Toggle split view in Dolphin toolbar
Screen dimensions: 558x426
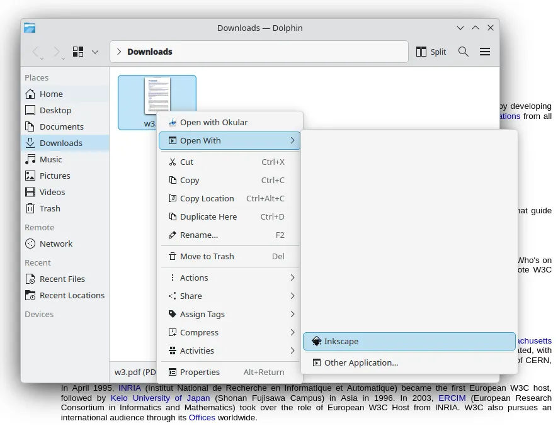431,52
